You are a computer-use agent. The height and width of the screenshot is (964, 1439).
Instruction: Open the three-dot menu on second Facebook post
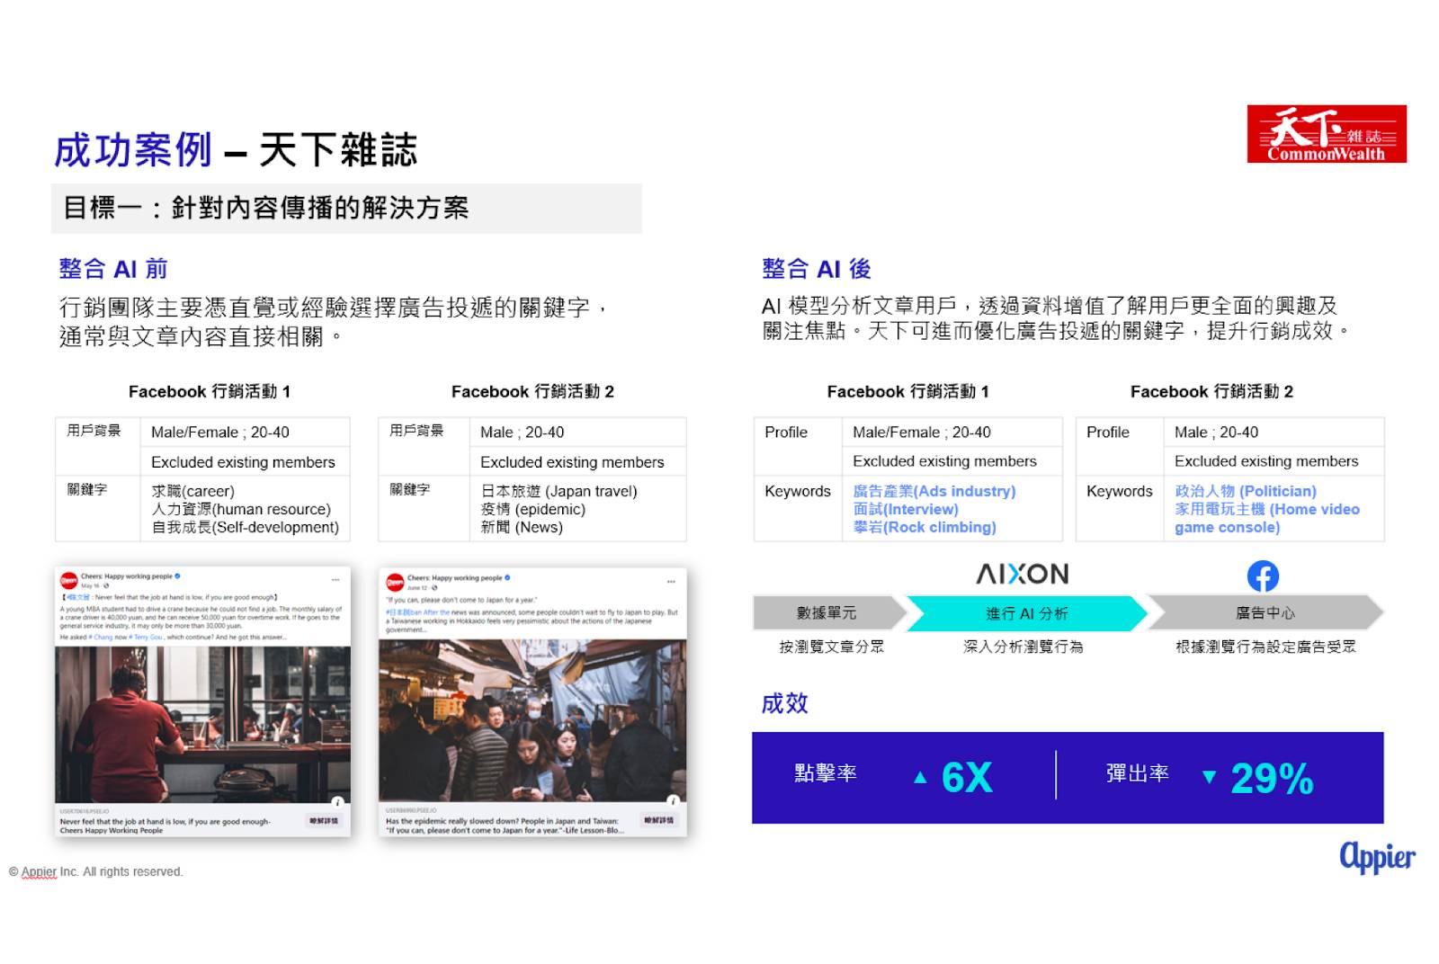[670, 582]
